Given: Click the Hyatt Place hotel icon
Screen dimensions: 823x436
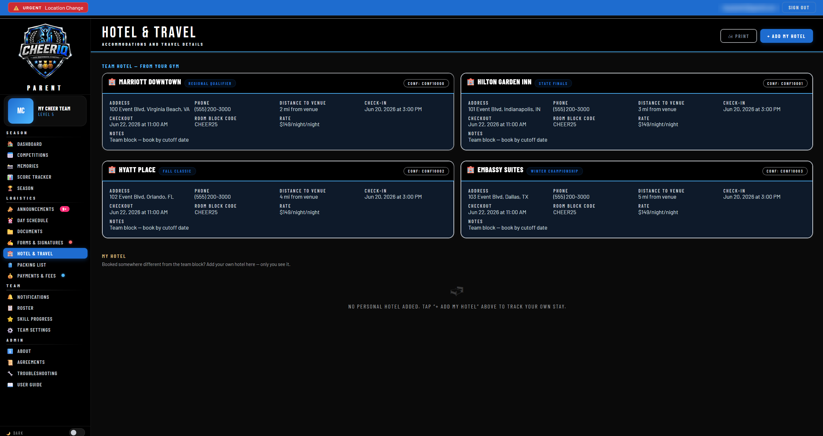Looking at the screenshot, I should tap(112, 170).
